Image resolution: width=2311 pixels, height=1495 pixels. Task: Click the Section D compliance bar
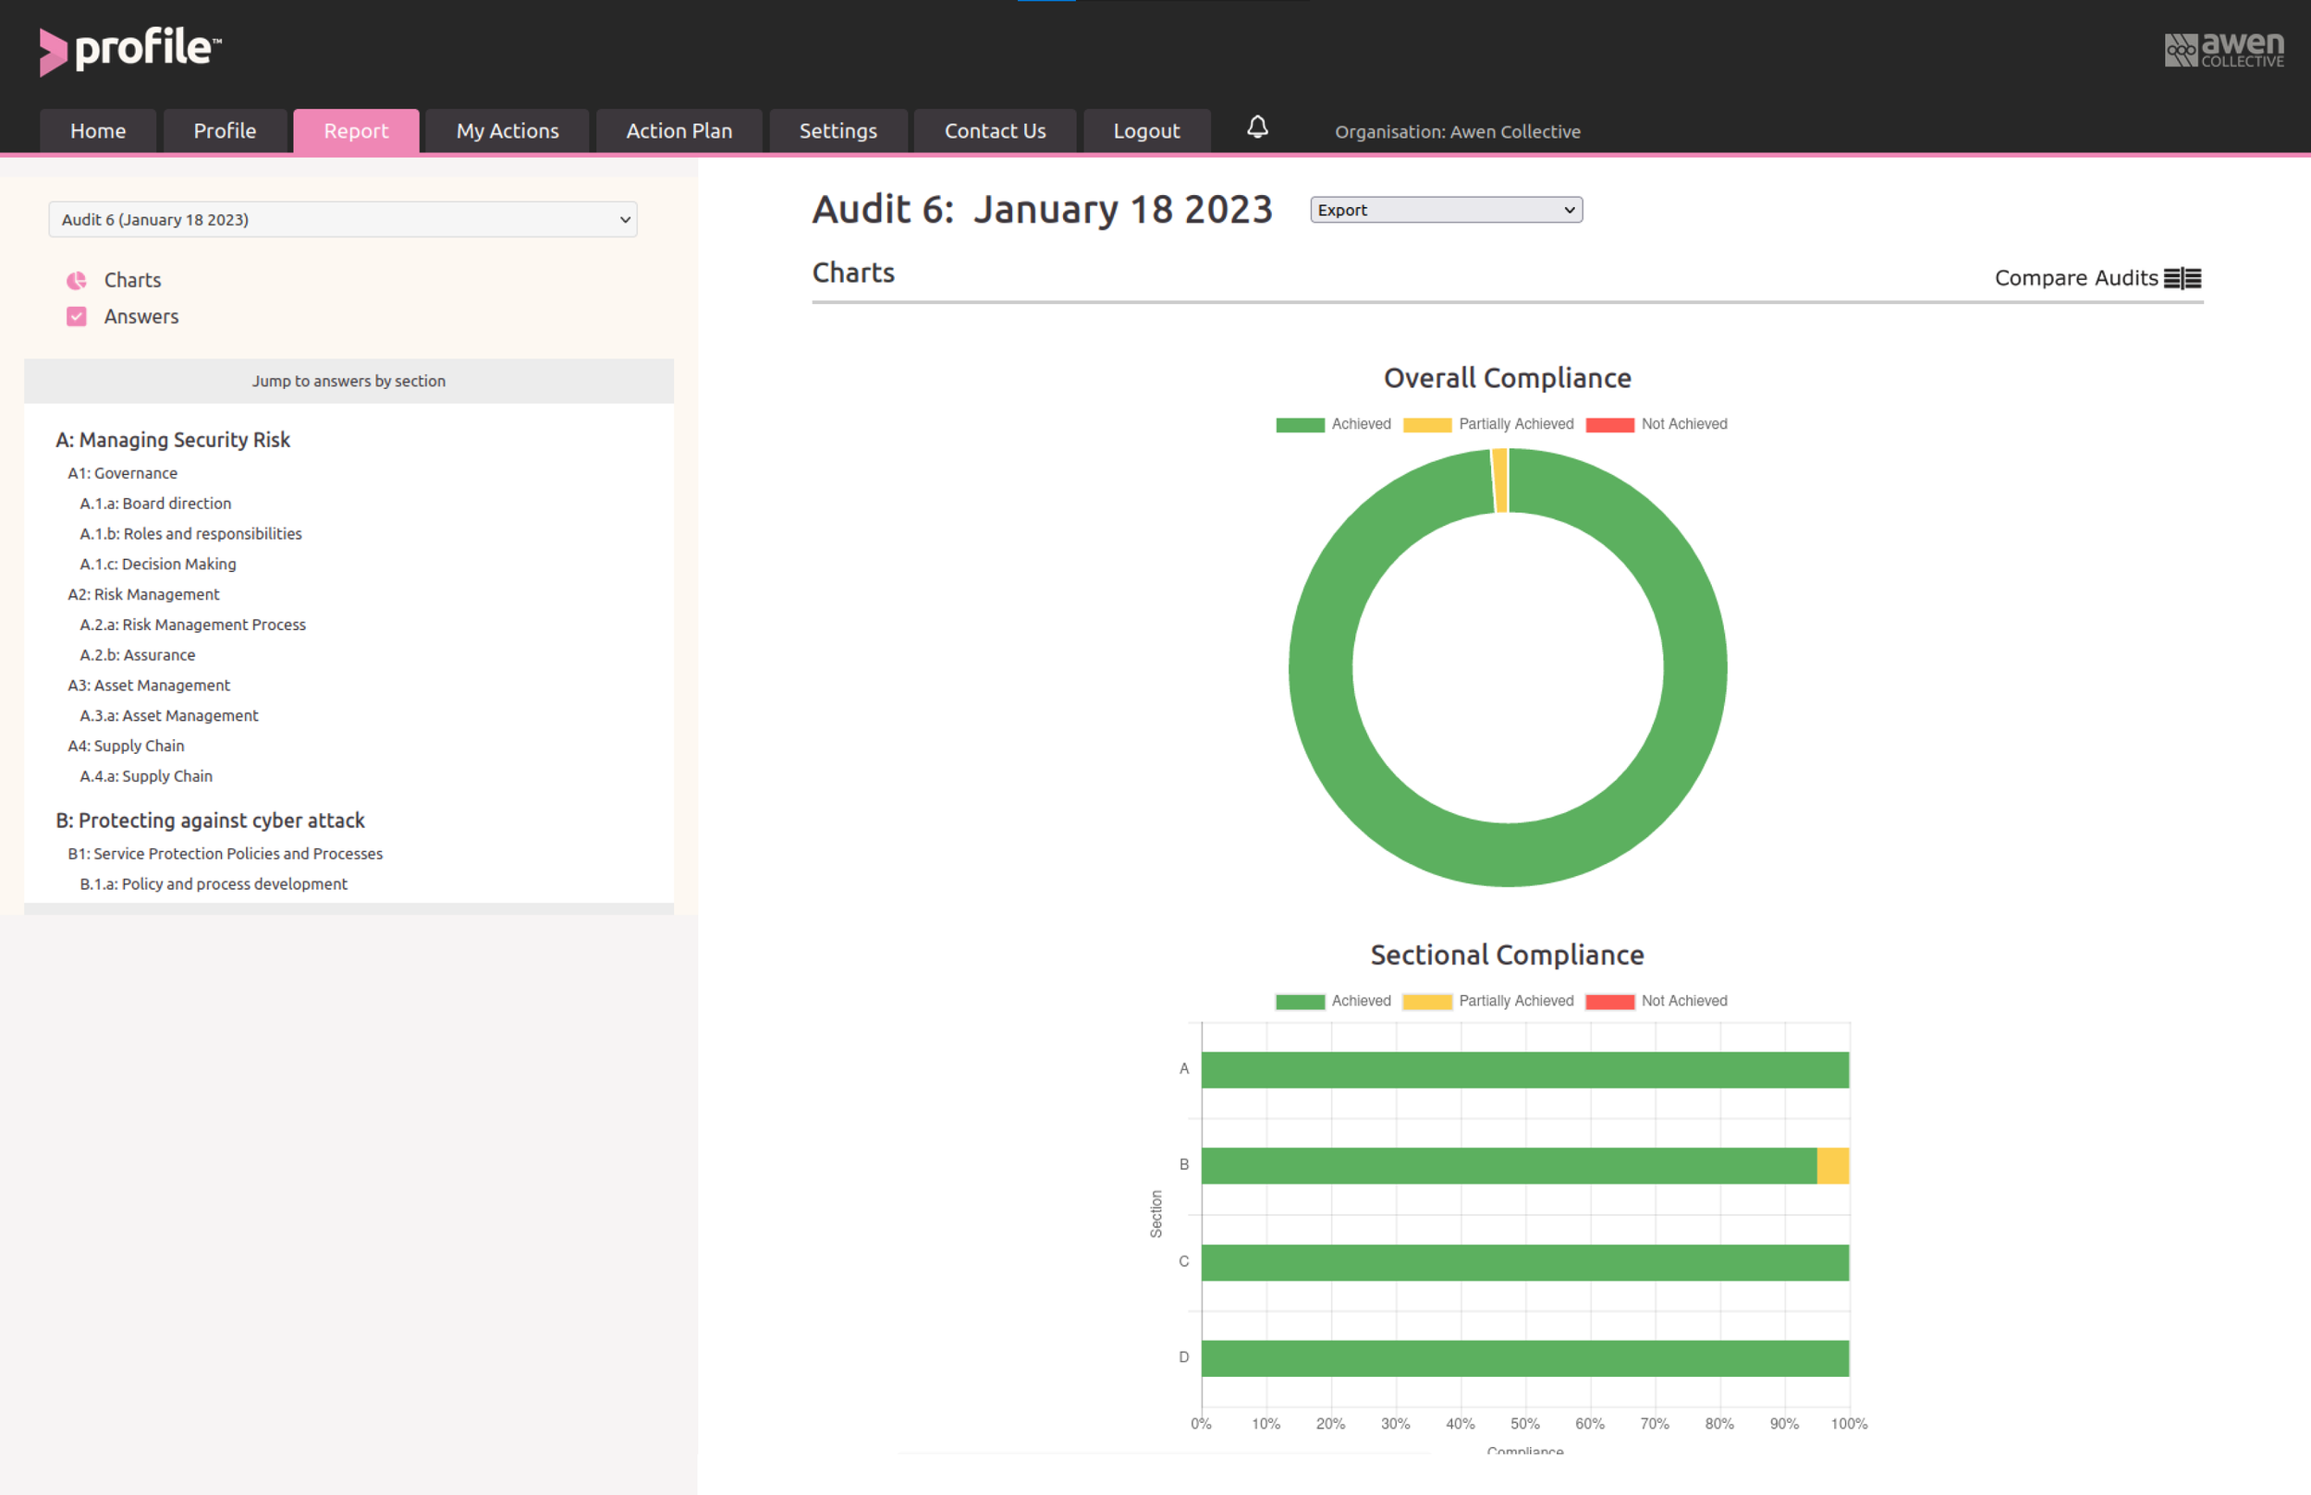click(x=1525, y=1359)
